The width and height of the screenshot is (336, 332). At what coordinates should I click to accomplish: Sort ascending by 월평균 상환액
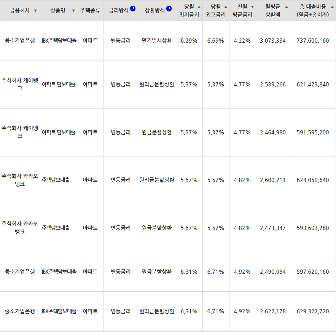(287, 7)
